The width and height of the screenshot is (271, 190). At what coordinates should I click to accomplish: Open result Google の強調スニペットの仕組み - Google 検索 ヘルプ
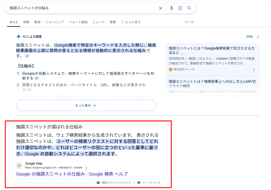tap(72, 174)
